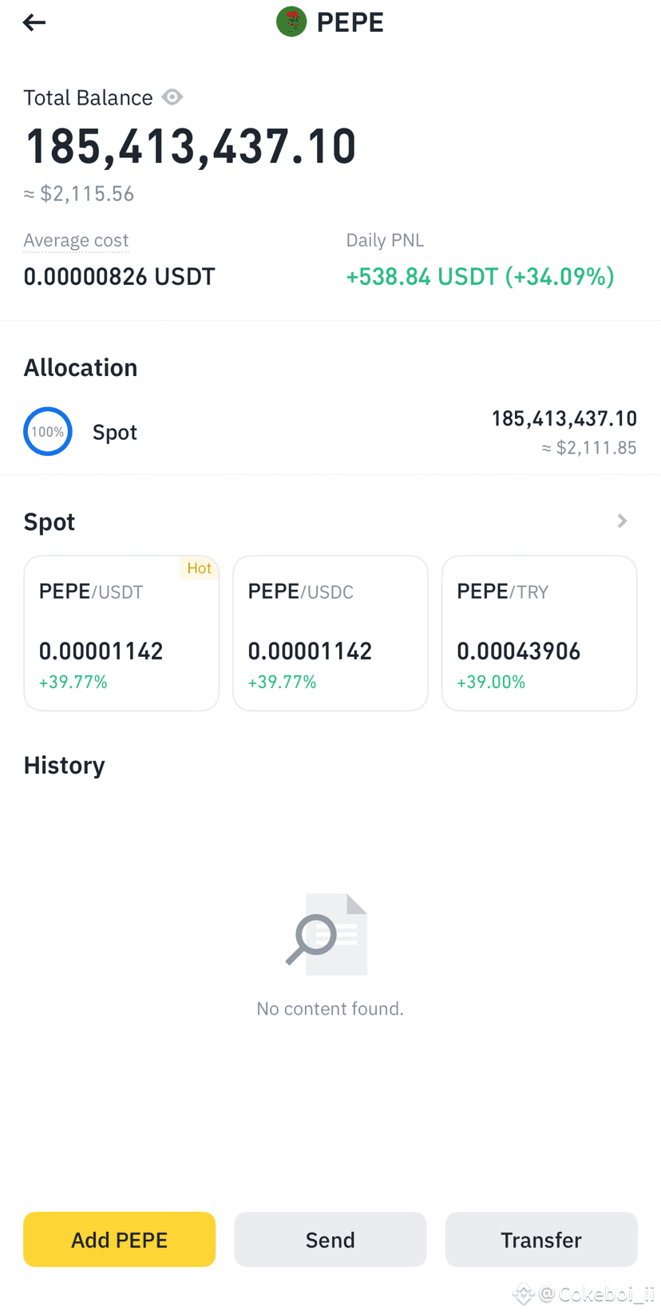Expand the Spot section chevron
The image size is (661, 1314).
[x=623, y=521]
